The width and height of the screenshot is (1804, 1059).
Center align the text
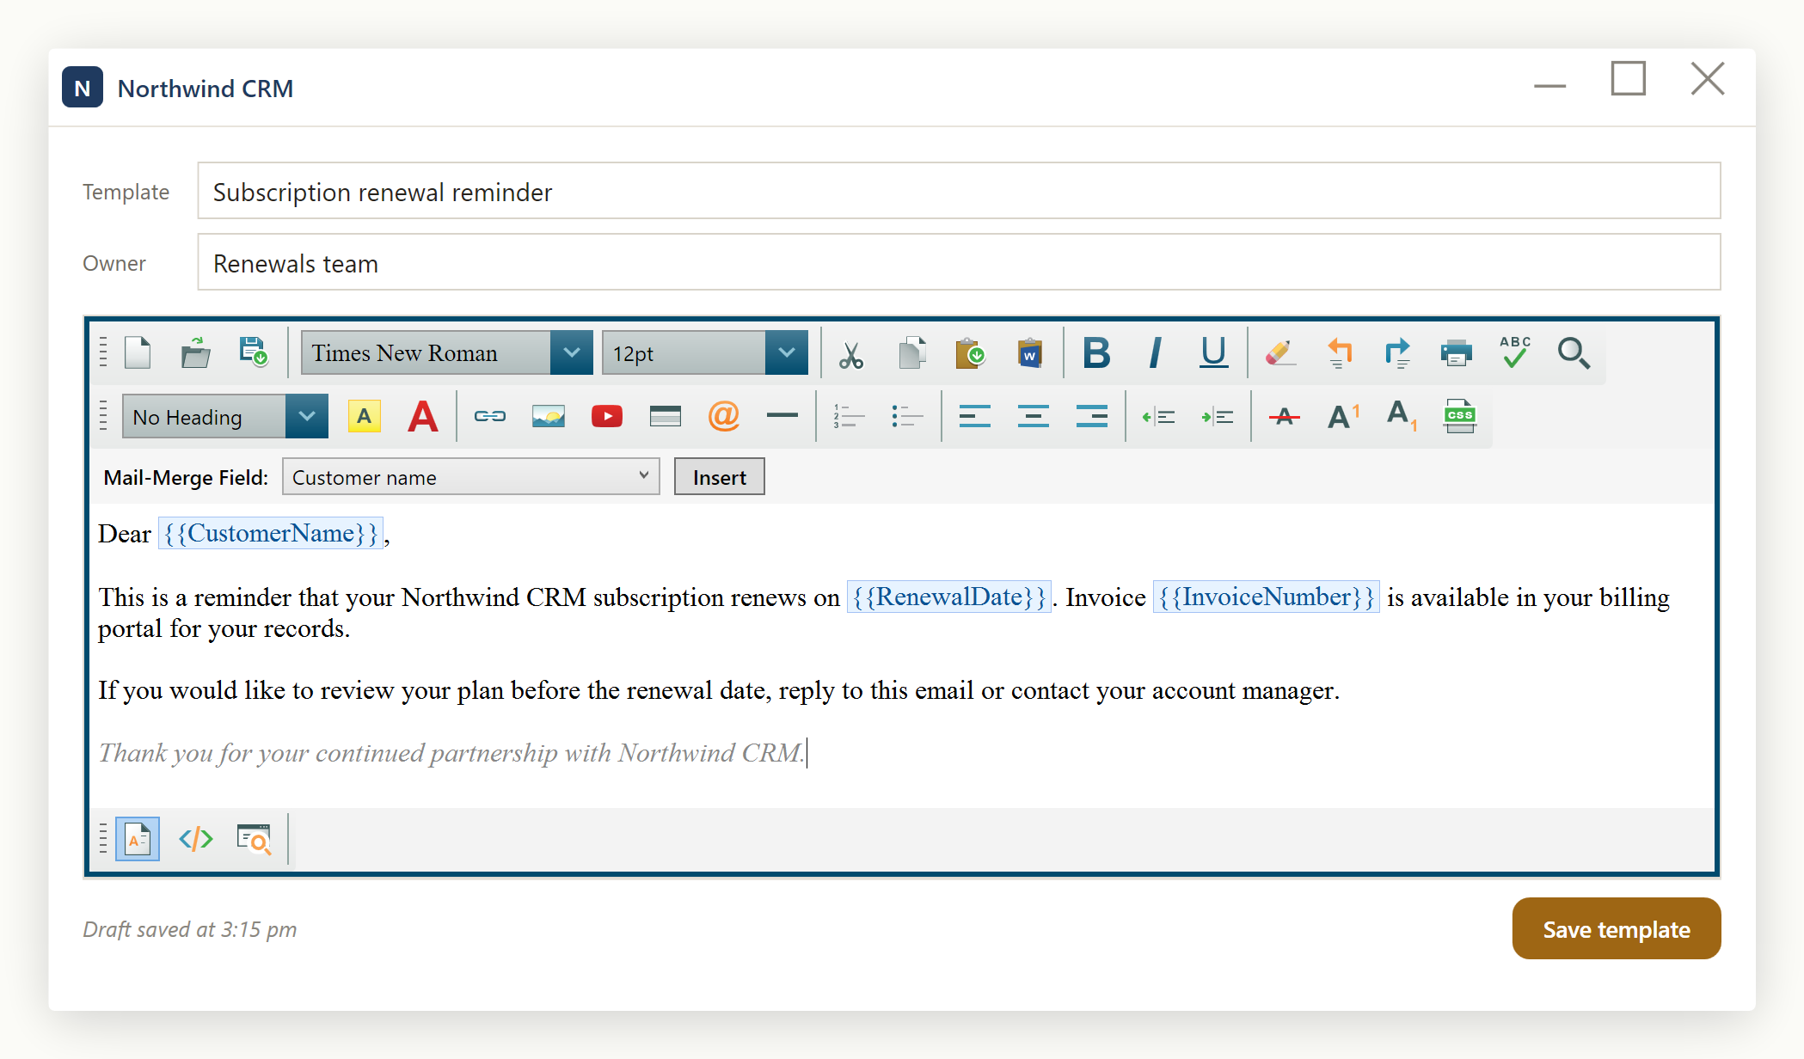click(1033, 417)
